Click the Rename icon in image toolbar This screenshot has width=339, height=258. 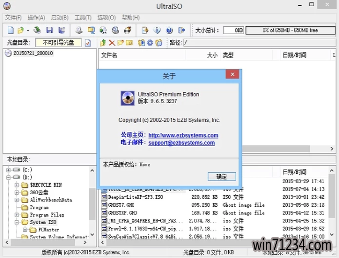(129, 43)
